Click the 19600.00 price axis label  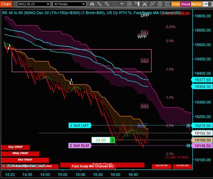(203, 16)
